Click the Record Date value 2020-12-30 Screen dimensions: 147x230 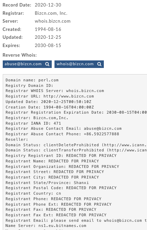[48, 5]
